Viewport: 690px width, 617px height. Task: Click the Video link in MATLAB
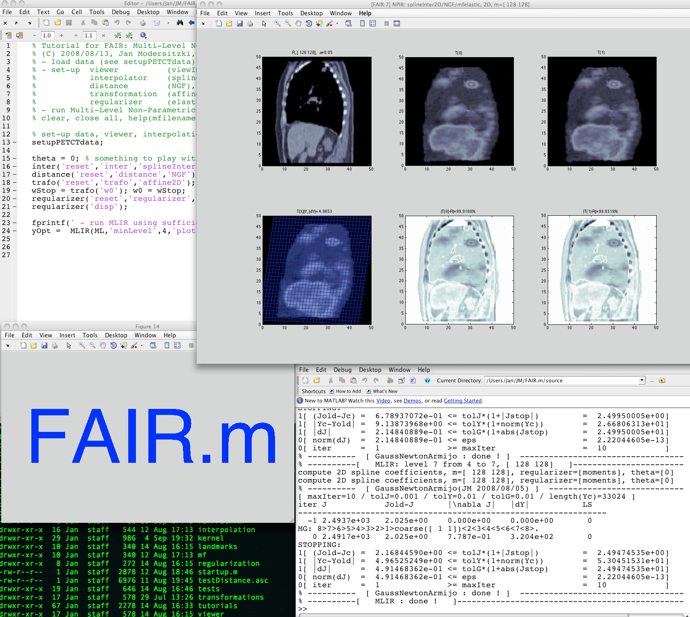383,400
